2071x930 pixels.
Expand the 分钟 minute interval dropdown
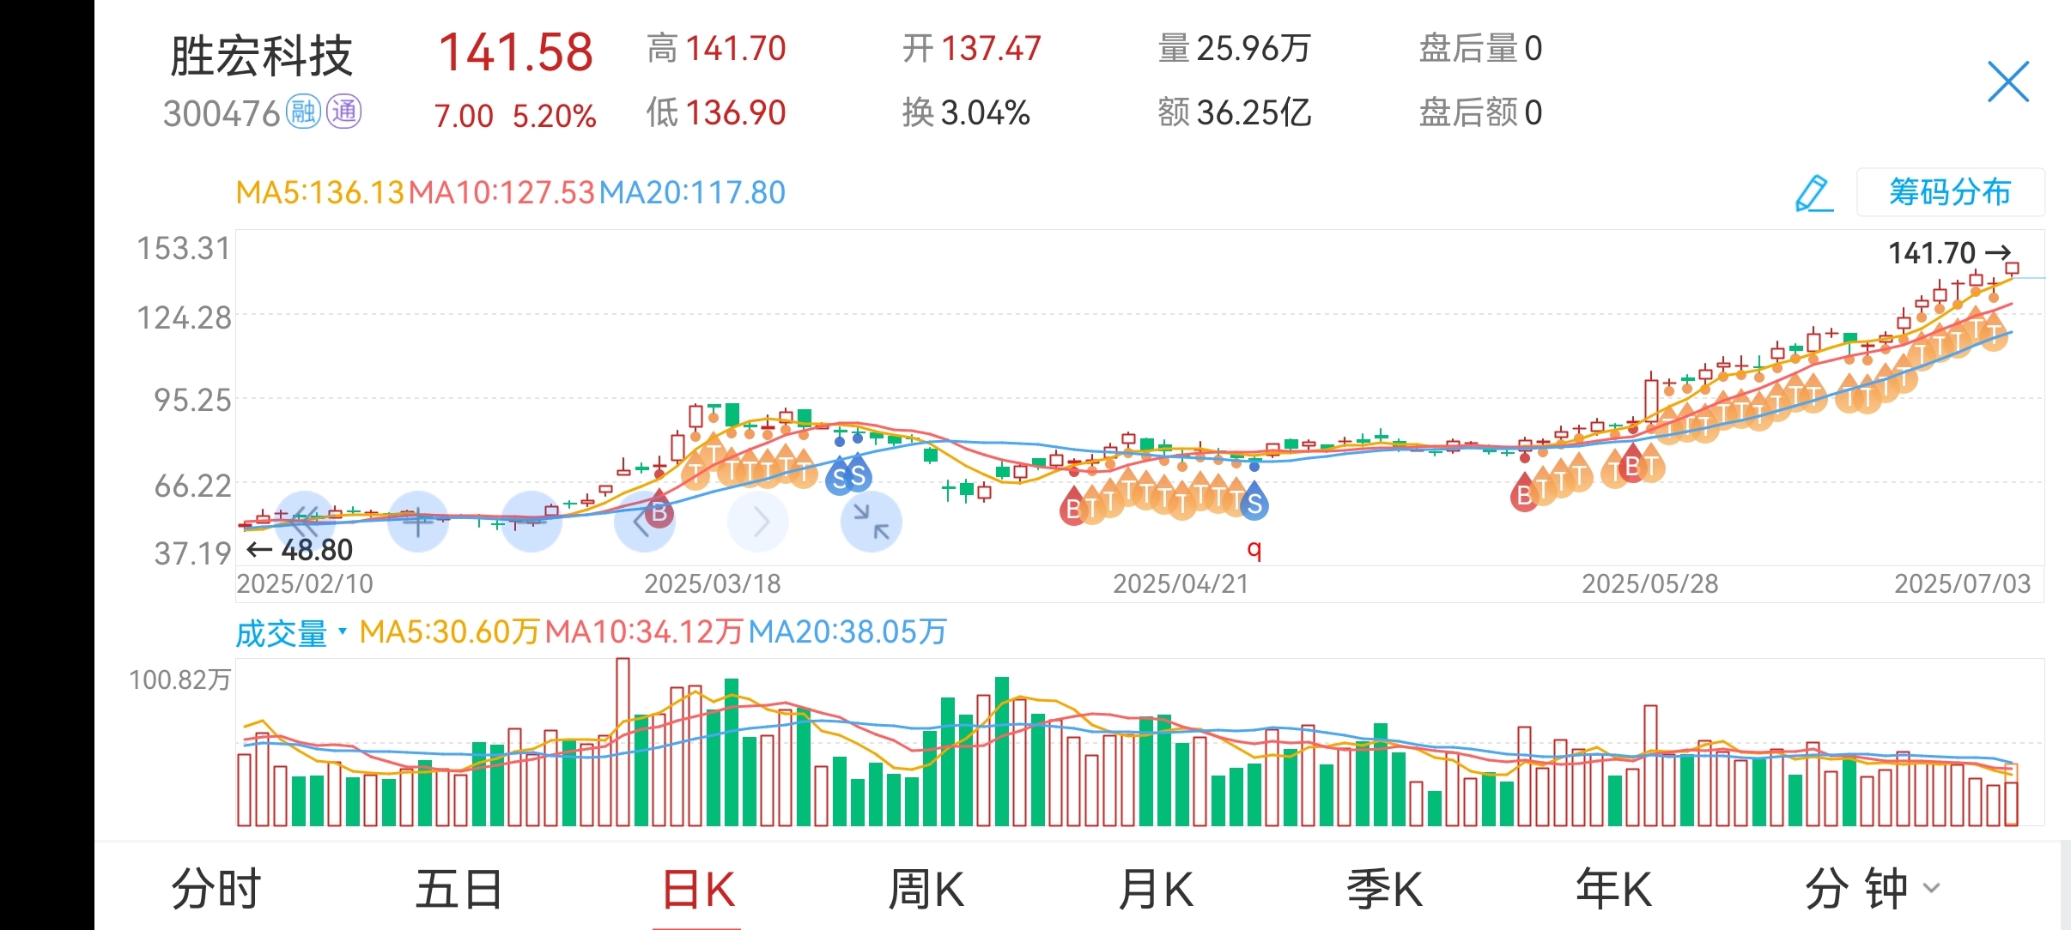(x=1872, y=888)
